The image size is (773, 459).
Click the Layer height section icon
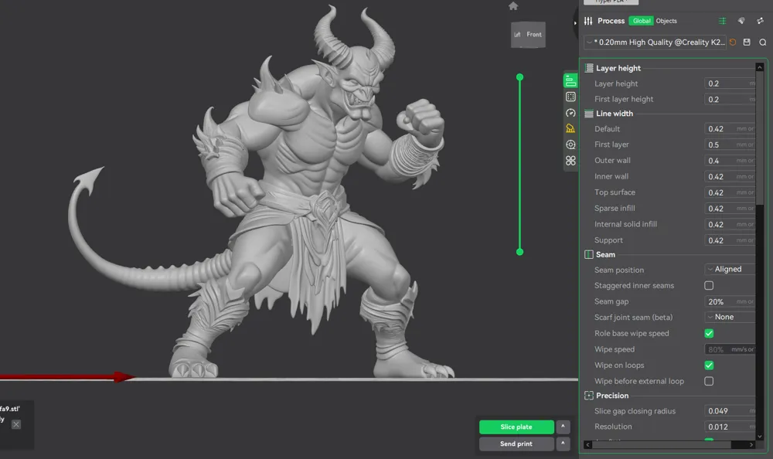click(588, 68)
